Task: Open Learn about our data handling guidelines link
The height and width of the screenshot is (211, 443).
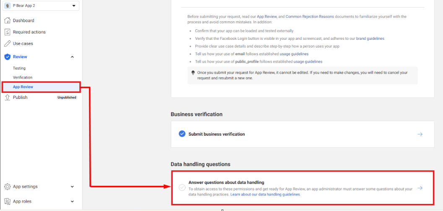Action: click(x=266, y=195)
